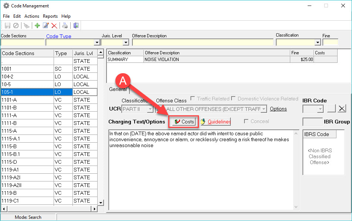
Task: Open the Code Type search dropdown
Action: tap(97, 42)
